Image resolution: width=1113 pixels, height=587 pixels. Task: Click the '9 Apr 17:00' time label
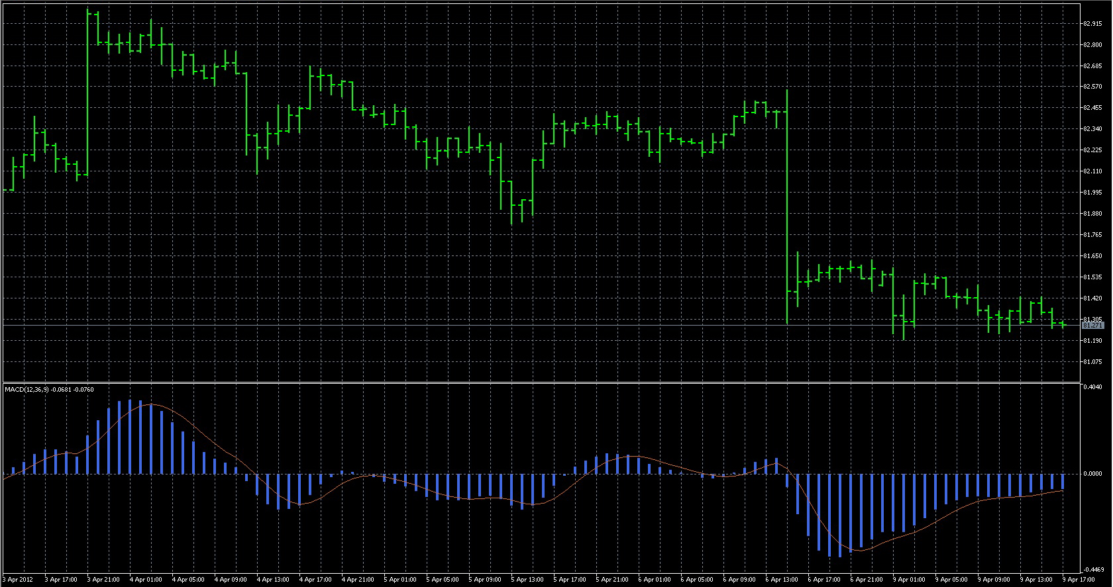point(1079,580)
